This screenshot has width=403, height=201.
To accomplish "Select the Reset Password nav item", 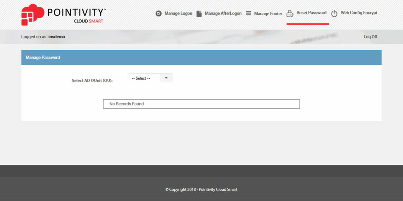I will [x=311, y=13].
